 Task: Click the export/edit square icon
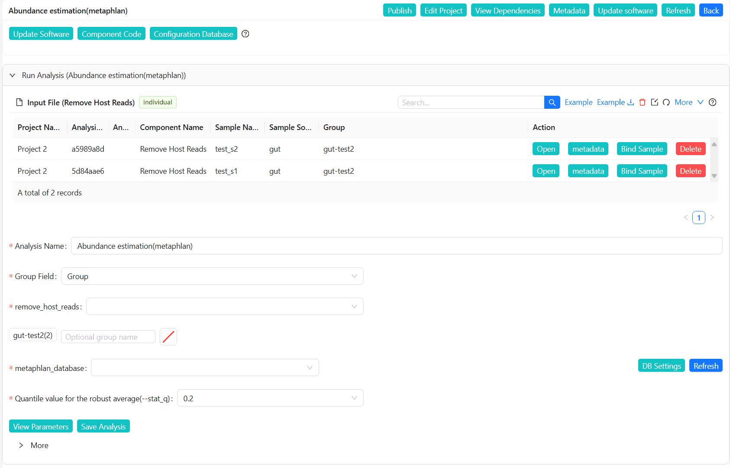(654, 103)
